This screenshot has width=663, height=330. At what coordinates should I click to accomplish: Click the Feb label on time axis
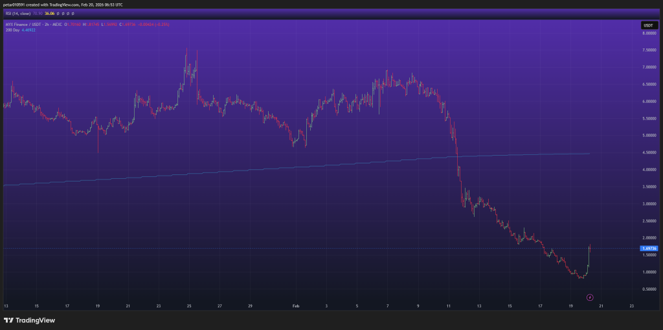296,305
